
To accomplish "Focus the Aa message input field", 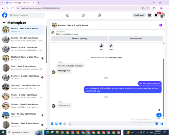I will (x=112, y=124).
